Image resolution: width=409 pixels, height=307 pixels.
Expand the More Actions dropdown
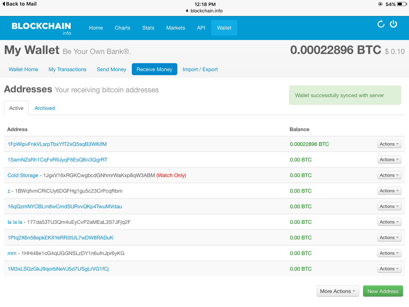coord(338,291)
